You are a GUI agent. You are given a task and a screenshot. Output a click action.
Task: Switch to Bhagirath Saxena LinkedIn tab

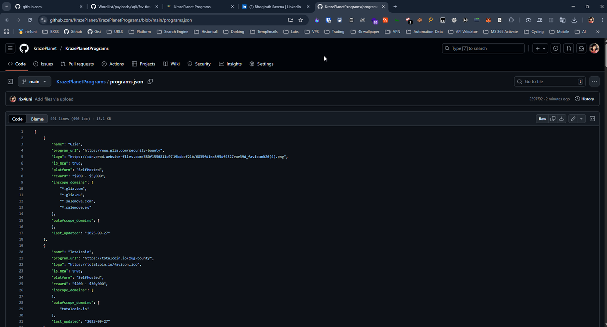[x=275, y=7]
